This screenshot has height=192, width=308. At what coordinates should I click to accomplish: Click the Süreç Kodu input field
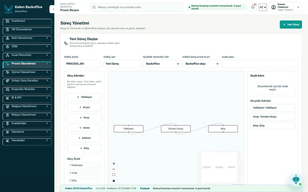pyautogui.click(x=82, y=64)
